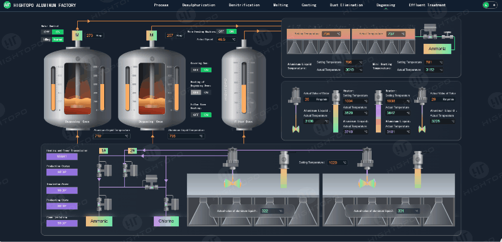Screen dimensions: 502x242
Task: Click the valve directly below the 1# marker
Action: (104, 170)
